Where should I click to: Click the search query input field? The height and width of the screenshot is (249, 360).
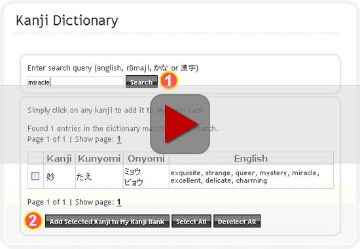pyautogui.click(x=75, y=82)
